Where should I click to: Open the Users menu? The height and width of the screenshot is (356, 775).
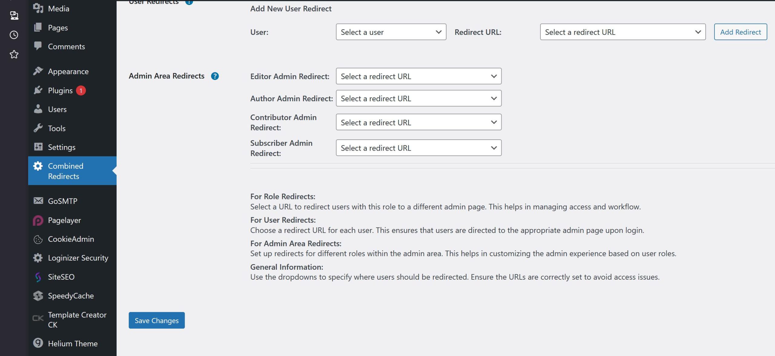click(72, 109)
